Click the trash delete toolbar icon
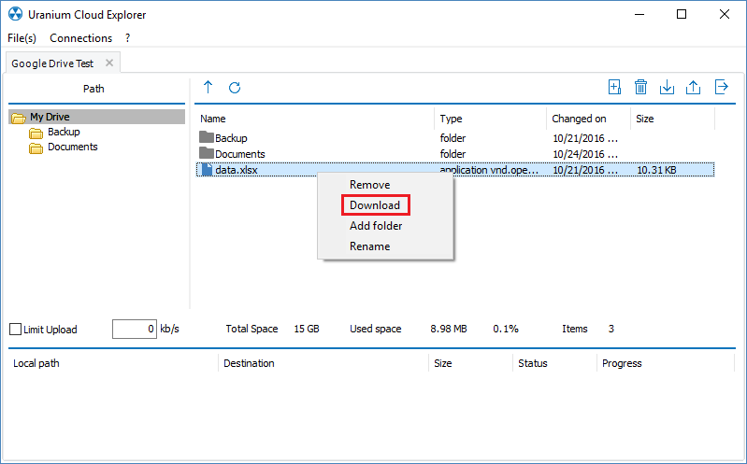The image size is (747, 464). tap(640, 87)
